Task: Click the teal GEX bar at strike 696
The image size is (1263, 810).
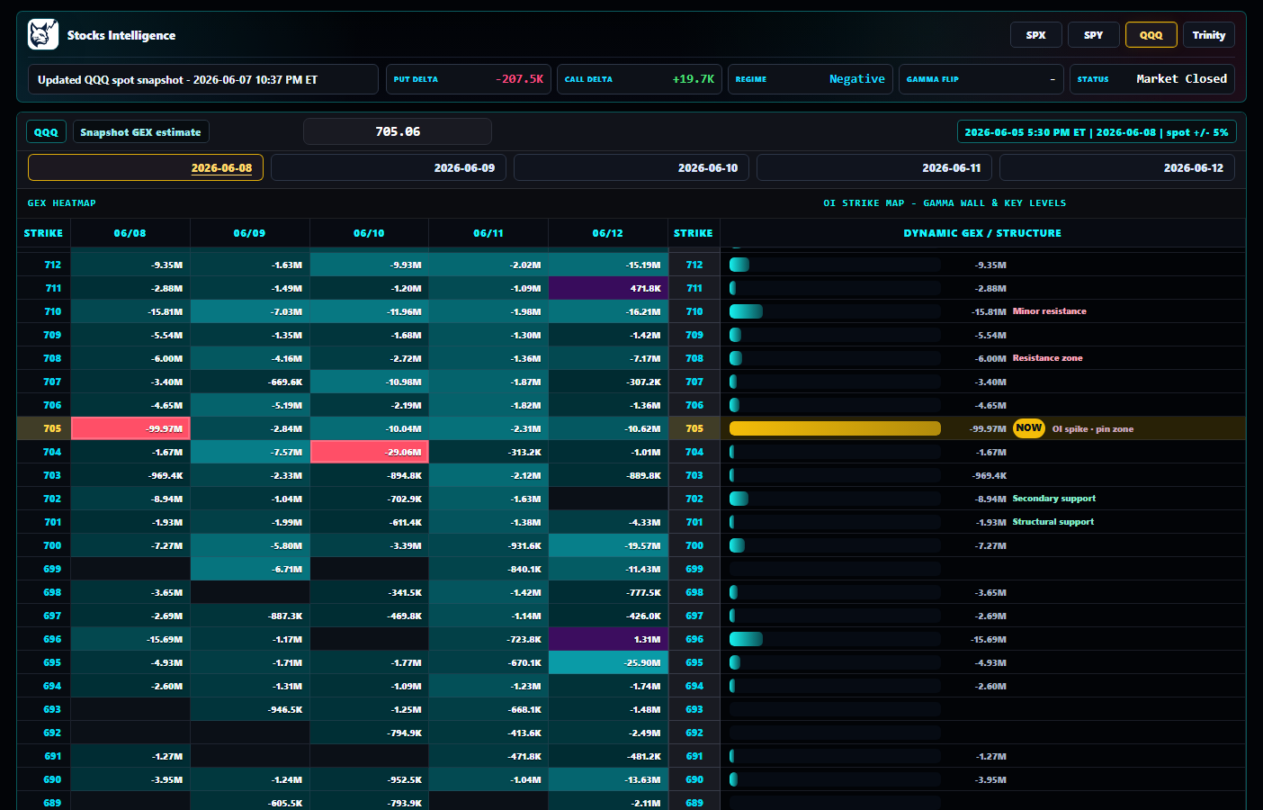Action: [746, 639]
